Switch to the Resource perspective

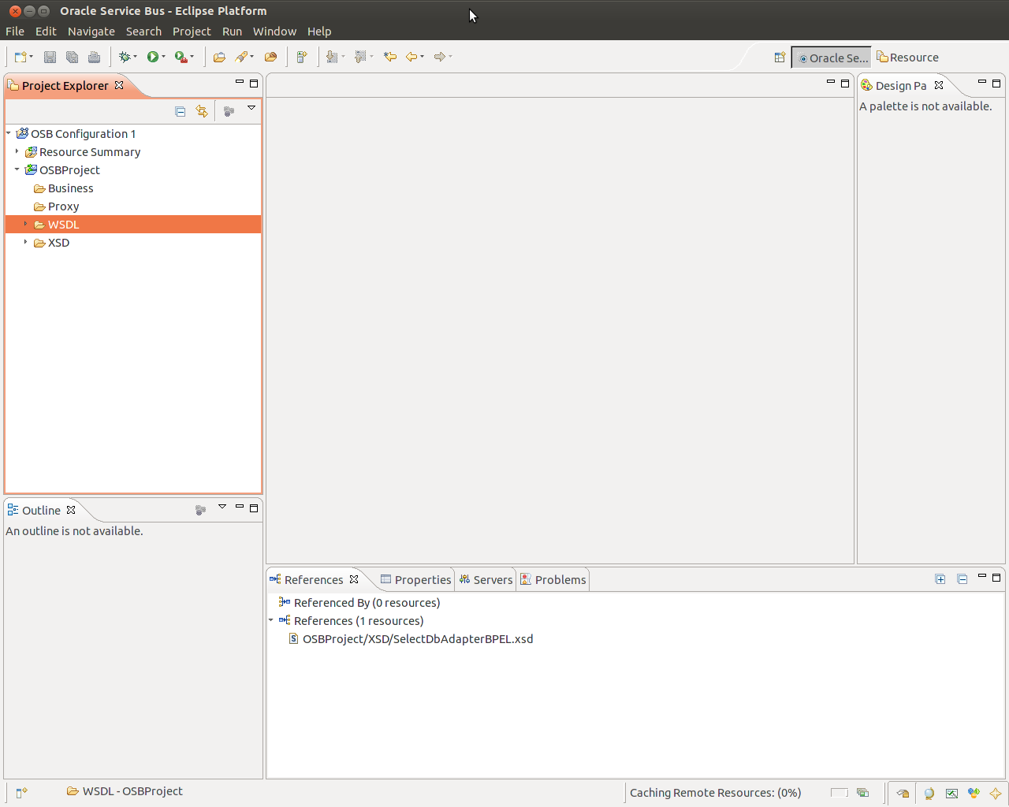pyautogui.click(x=907, y=58)
